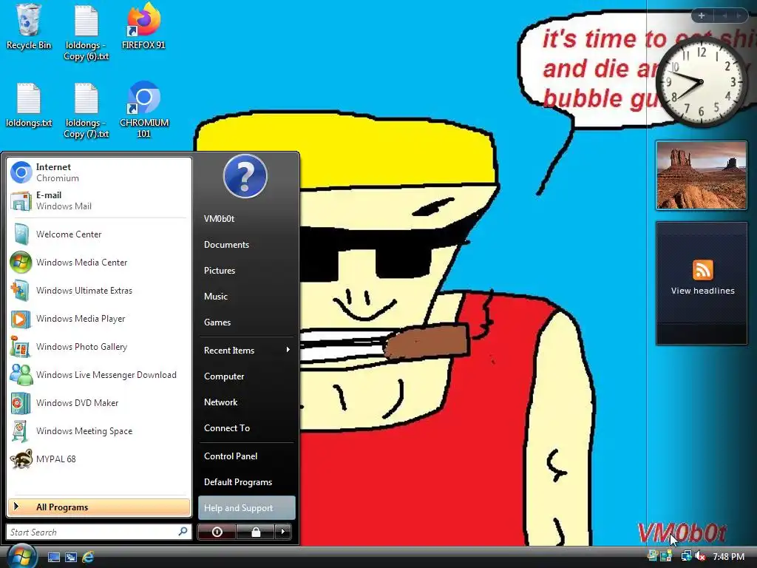
Task: Click the desert photo slideshow gadget
Action: tap(701, 175)
